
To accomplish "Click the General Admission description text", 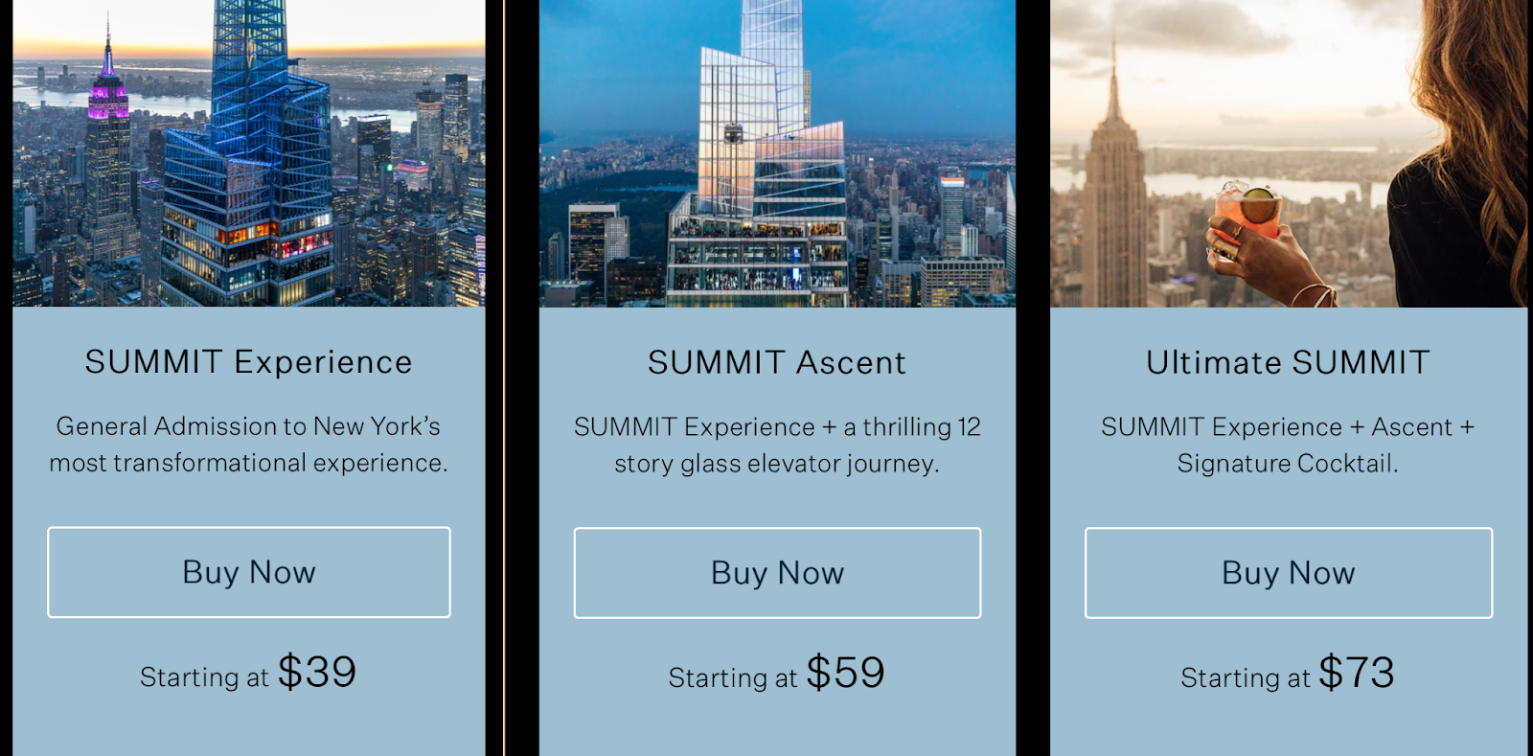I will click(x=248, y=445).
